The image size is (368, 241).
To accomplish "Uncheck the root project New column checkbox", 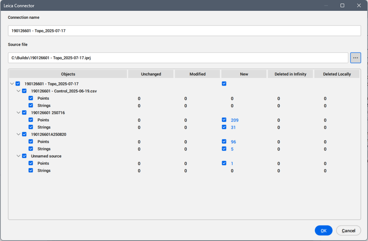I will tap(224, 84).
